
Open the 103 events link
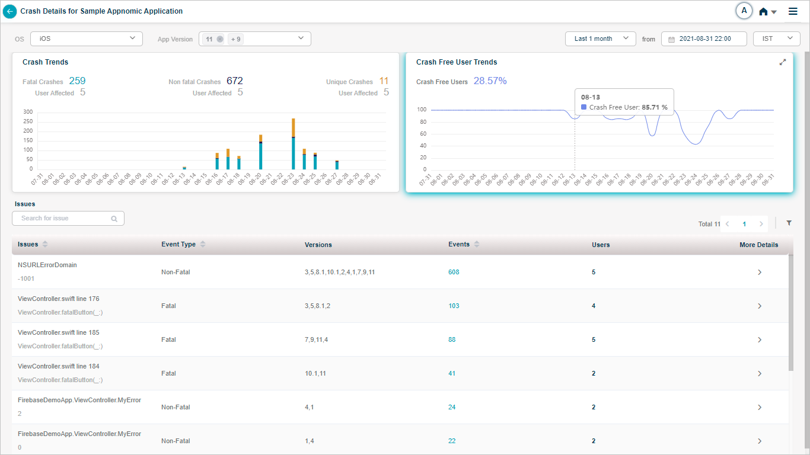point(454,306)
